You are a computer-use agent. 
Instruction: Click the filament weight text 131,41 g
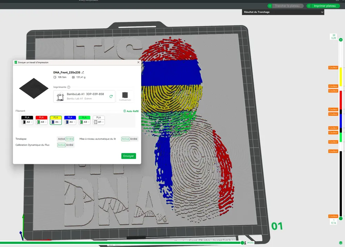pos(81,77)
